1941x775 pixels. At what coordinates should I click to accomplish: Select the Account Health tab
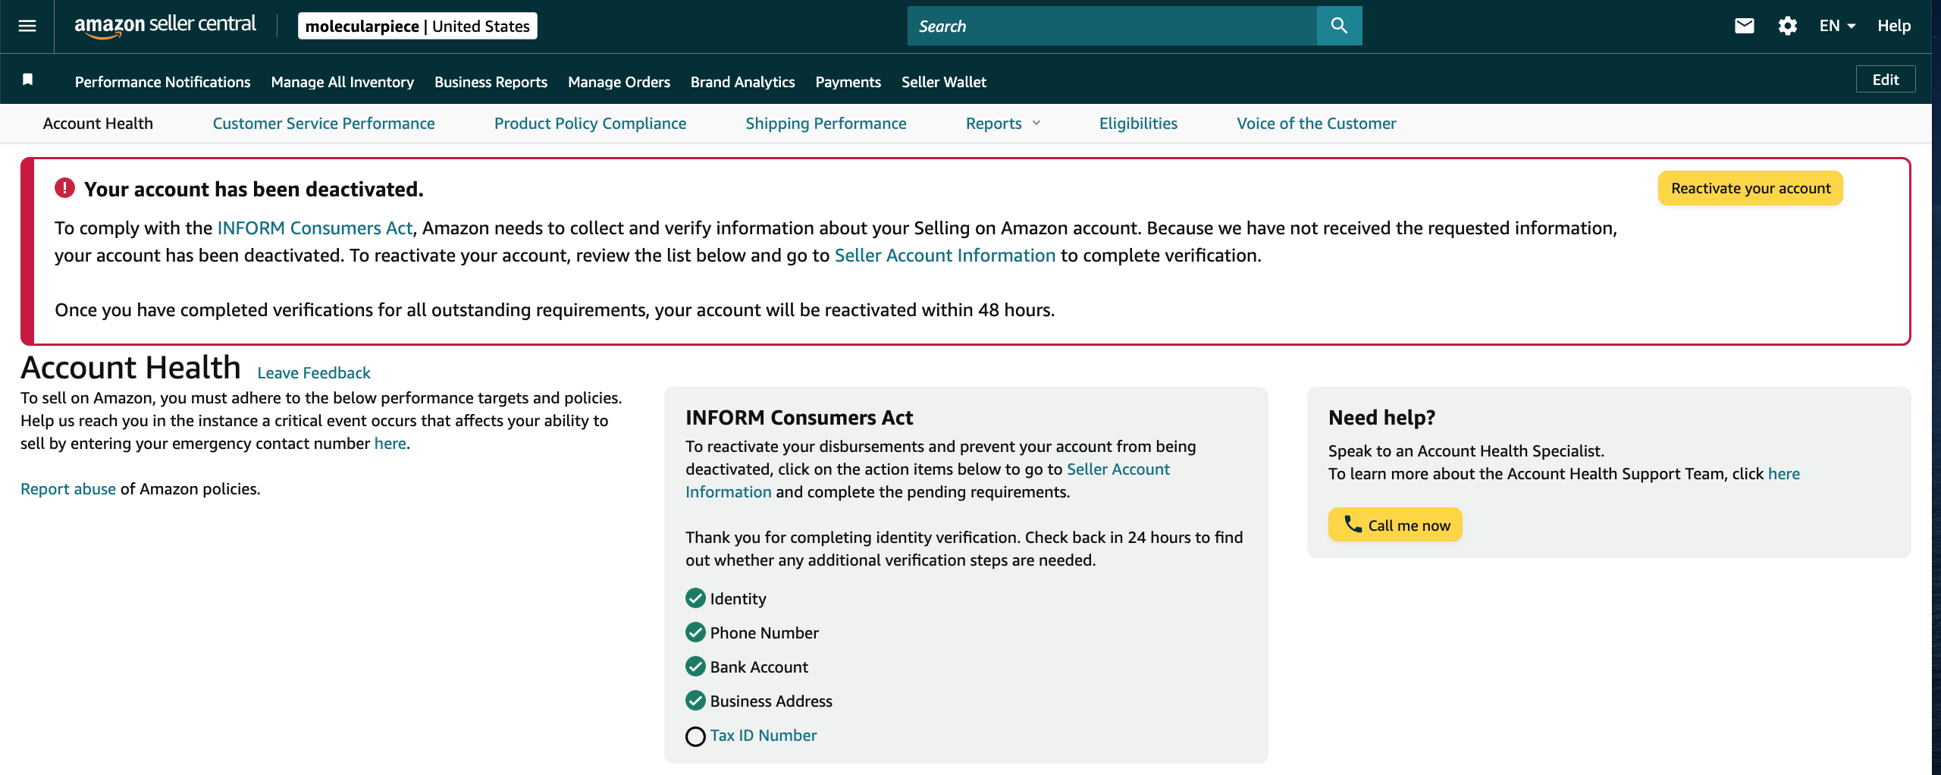[98, 123]
